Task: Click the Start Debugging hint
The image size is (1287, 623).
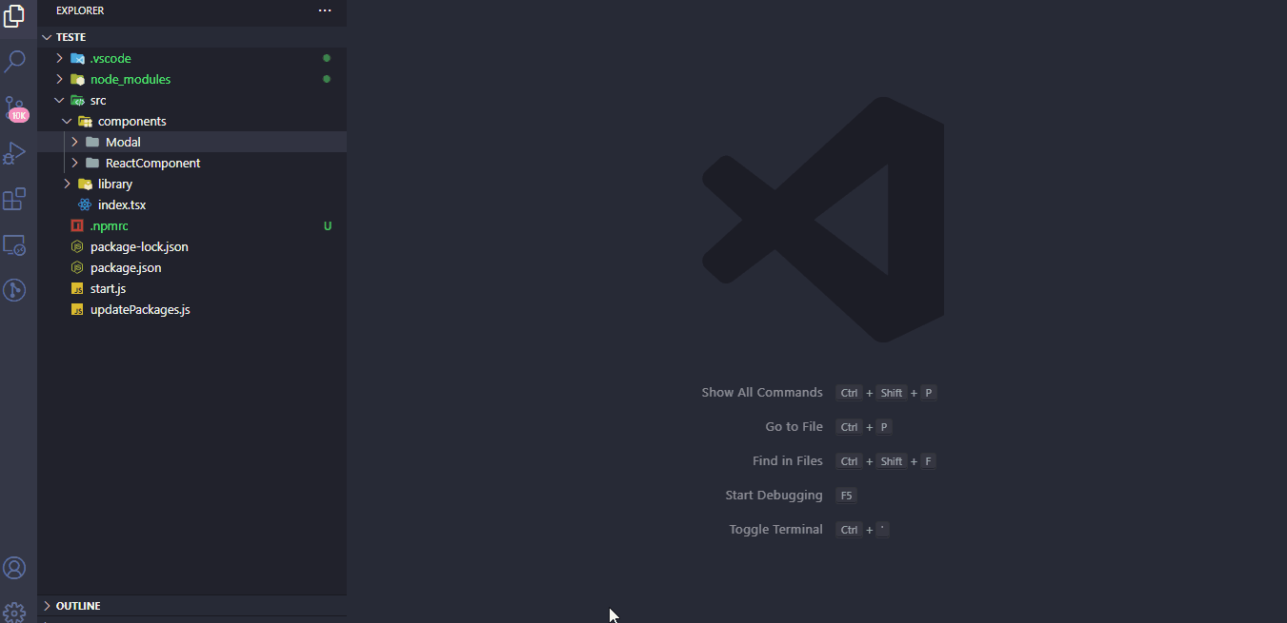Action: [x=774, y=495]
